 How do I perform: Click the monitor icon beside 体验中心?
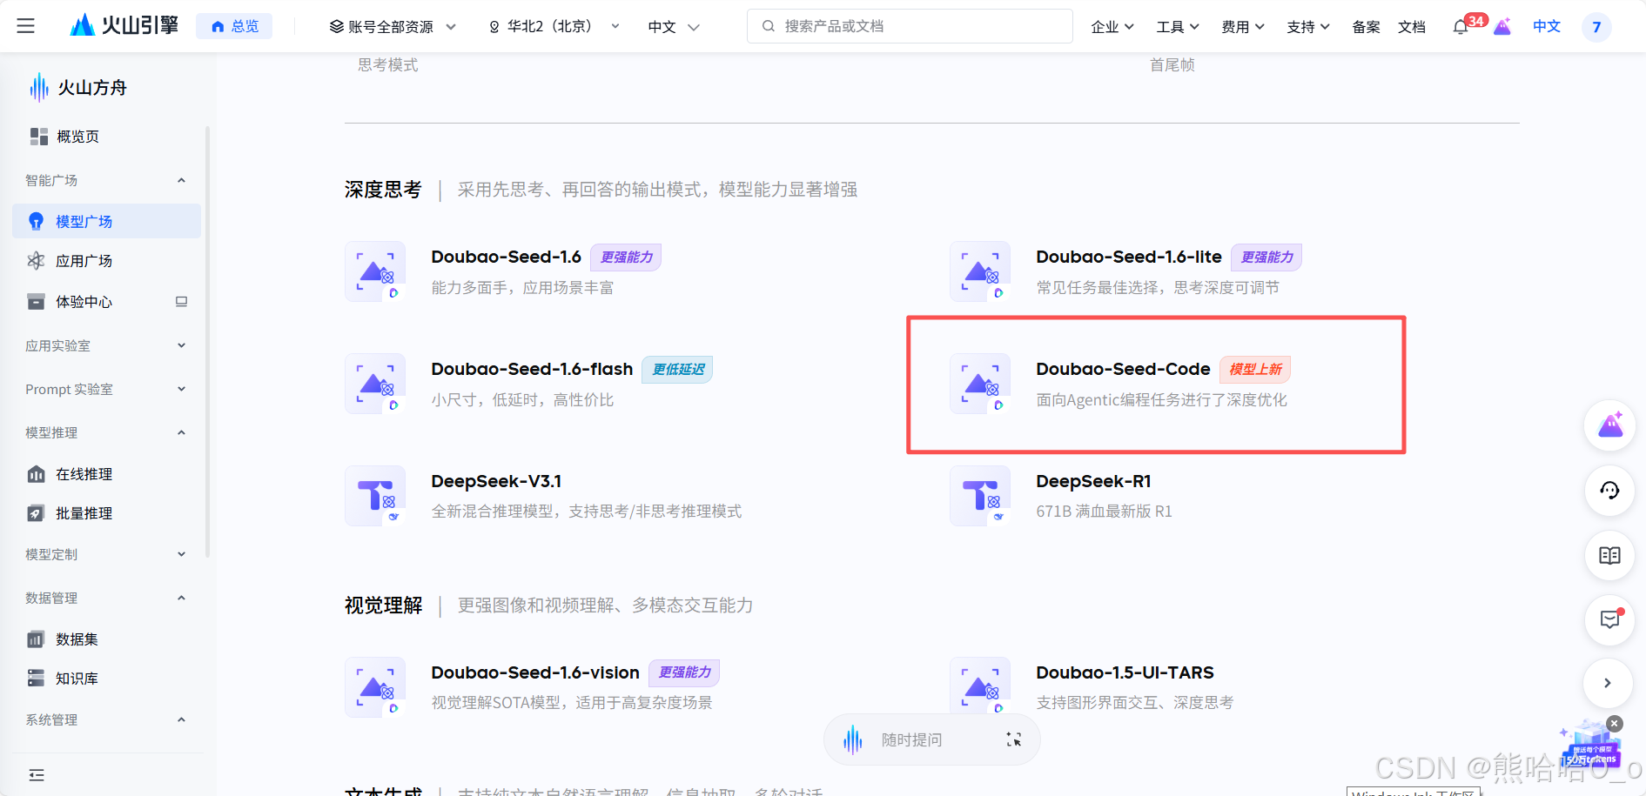pyautogui.click(x=181, y=302)
